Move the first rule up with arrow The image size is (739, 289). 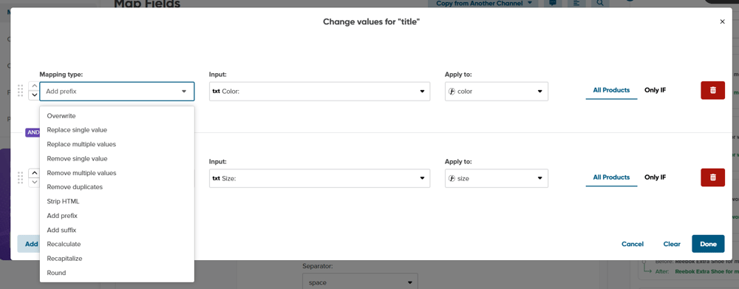34,86
